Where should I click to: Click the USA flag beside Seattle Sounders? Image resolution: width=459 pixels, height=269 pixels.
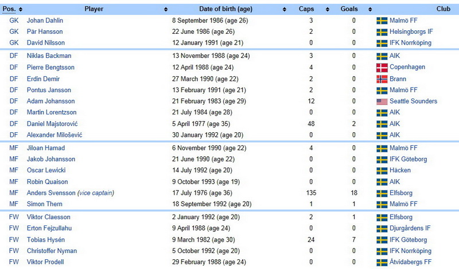382,102
